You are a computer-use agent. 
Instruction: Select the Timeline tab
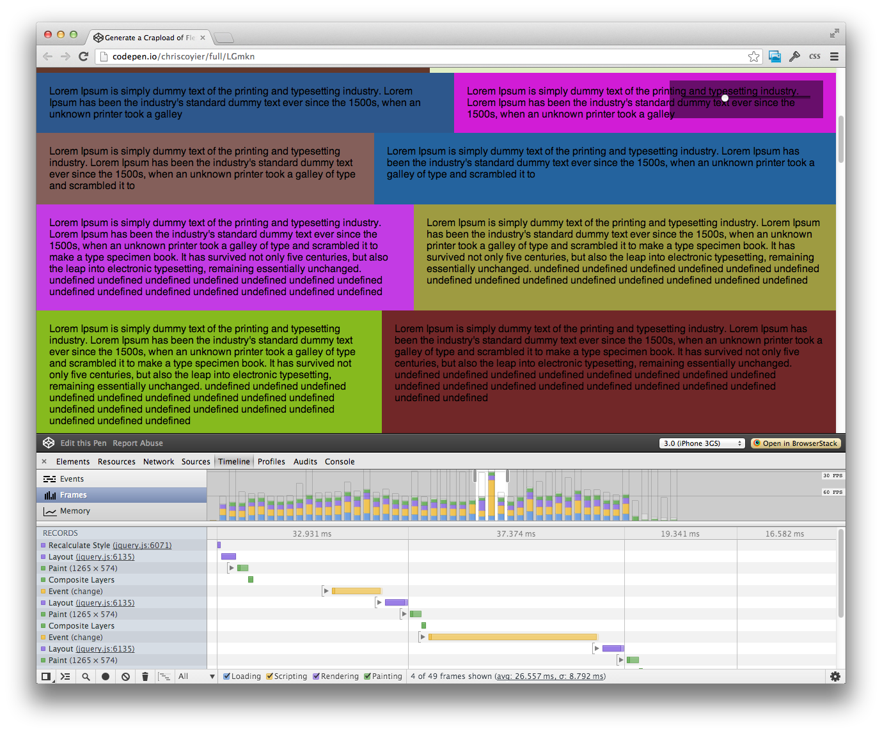coord(234,461)
